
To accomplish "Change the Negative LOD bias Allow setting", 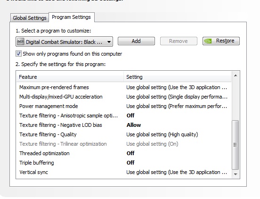I will 134,125.
